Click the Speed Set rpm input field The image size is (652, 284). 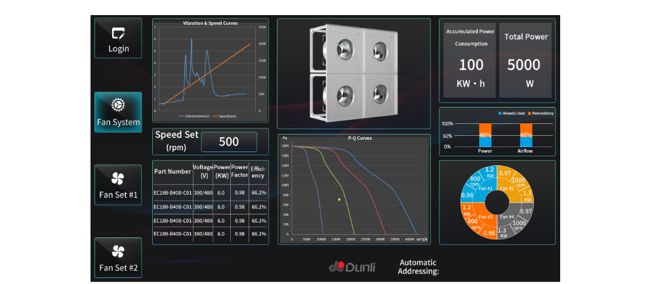tap(229, 142)
